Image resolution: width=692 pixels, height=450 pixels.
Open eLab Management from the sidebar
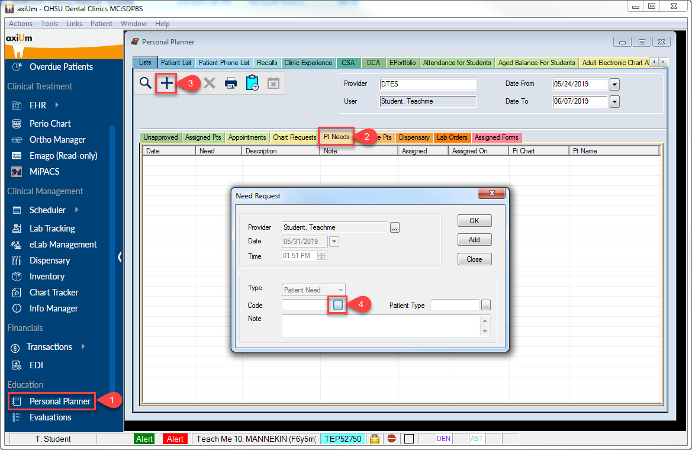pyautogui.click(x=63, y=244)
